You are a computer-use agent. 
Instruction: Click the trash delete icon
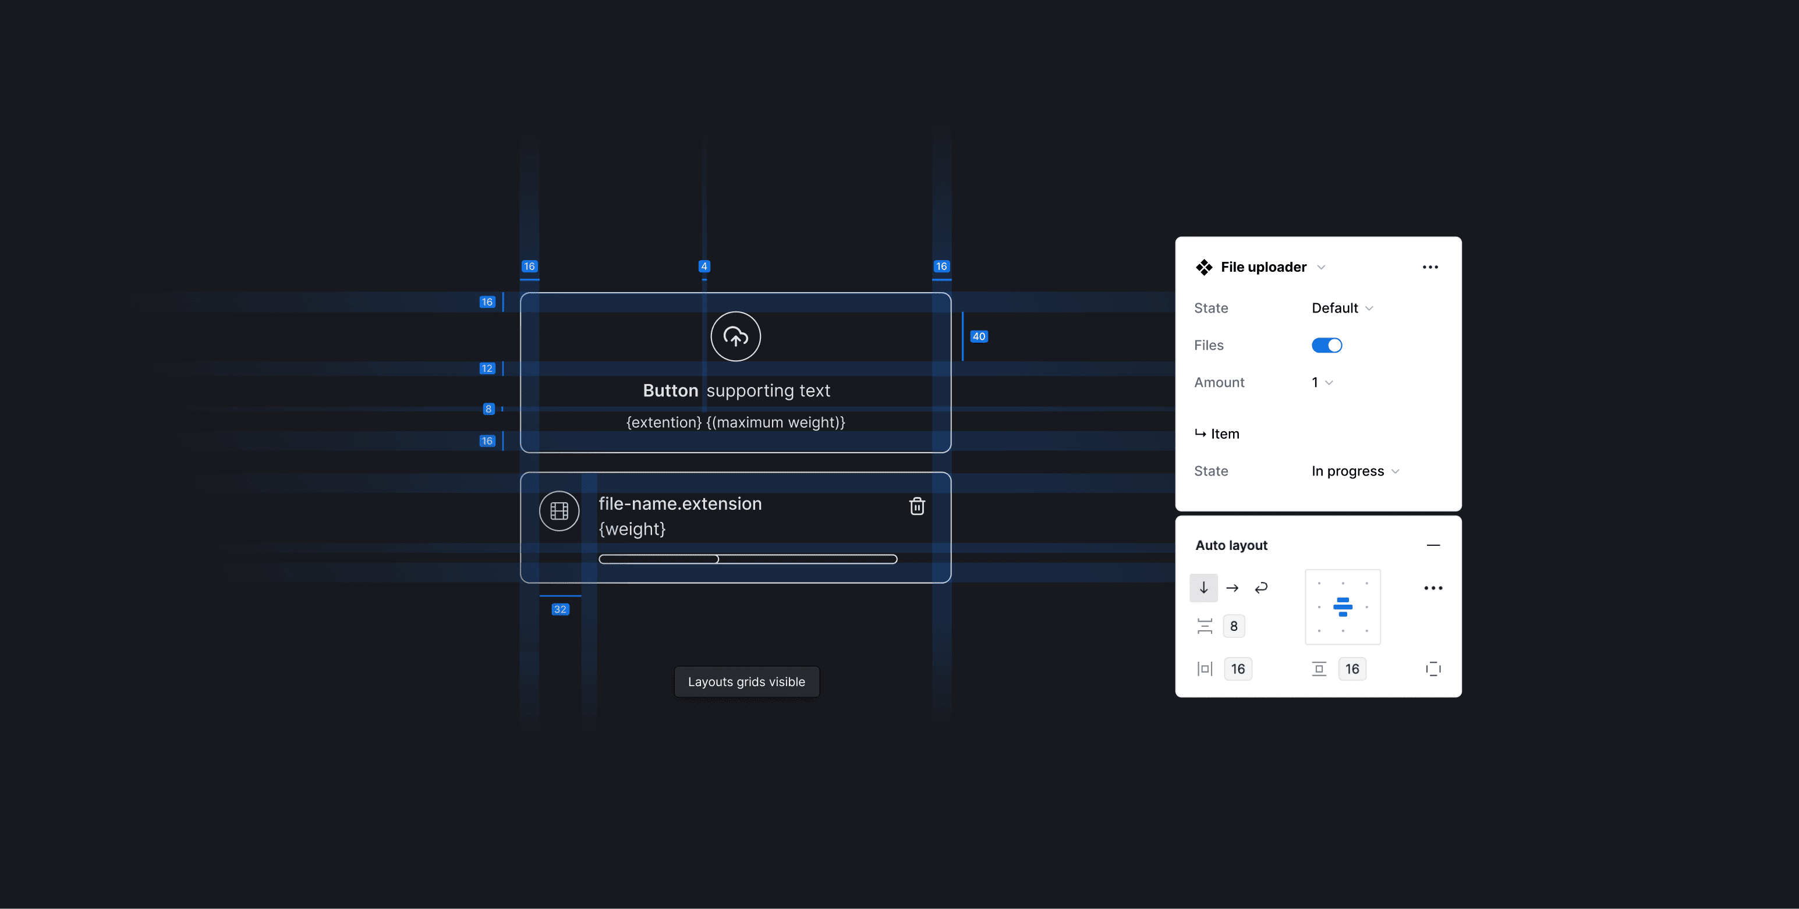click(917, 506)
